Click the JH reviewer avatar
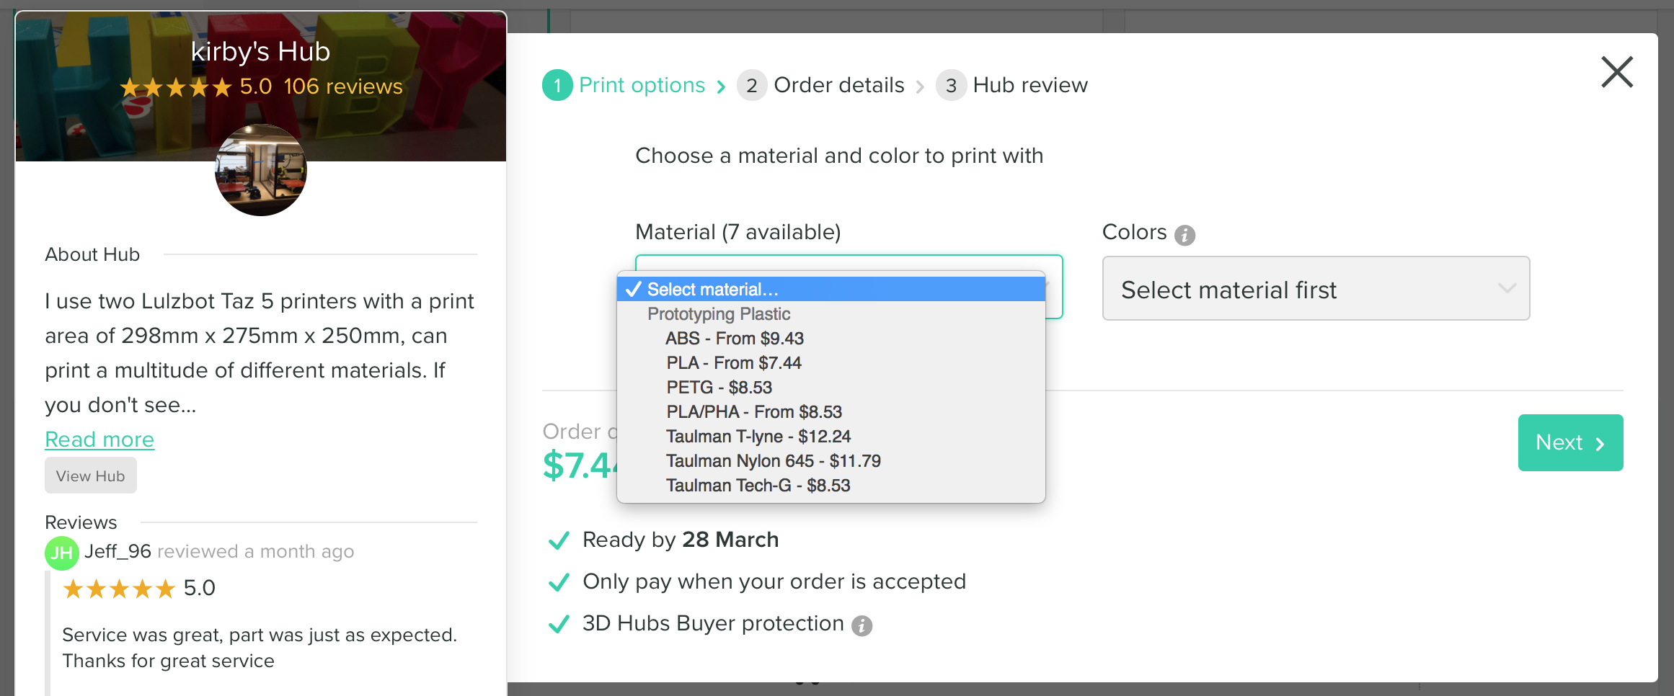This screenshot has width=1674, height=696. (x=61, y=553)
